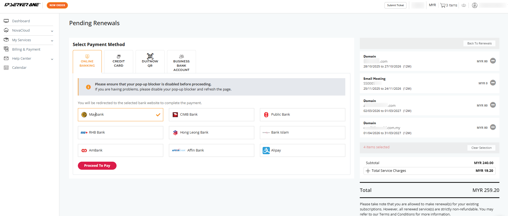The width and height of the screenshot is (508, 216).
Task: Expand the NovaCloud sidebar menu
Action: pos(52,31)
